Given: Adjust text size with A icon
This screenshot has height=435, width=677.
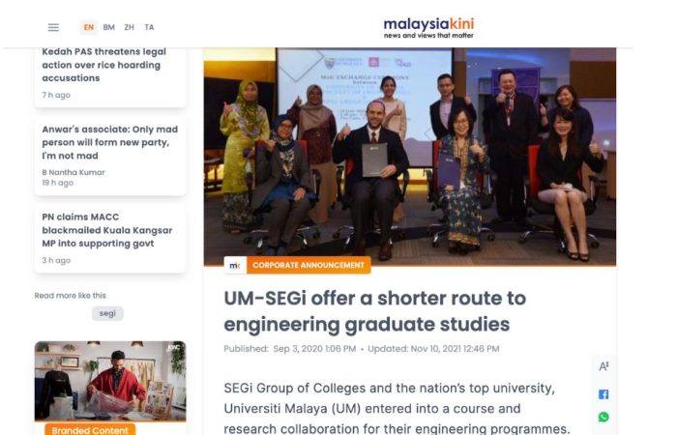Looking at the screenshot, I should click(603, 366).
